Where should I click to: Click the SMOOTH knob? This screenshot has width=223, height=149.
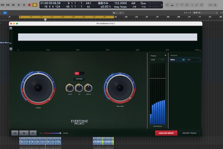(x=88, y=88)
